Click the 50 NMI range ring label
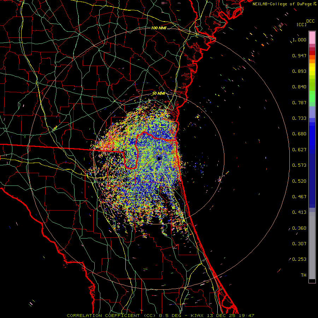Viewport: 318px width, 318px height. 159,93
